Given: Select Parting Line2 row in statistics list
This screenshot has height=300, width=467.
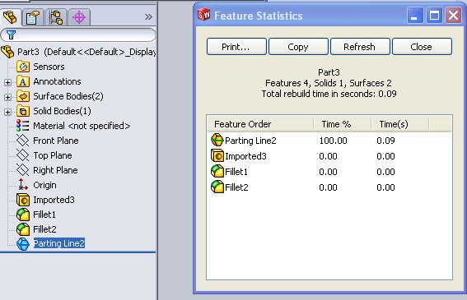Looking at the screenshot, I should tap(329, 141).
